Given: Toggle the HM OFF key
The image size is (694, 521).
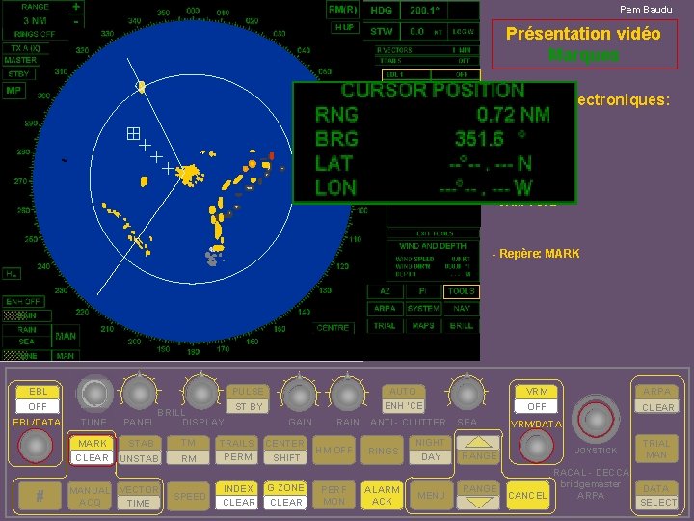Looking at the screenshot, I should [334, 451].
